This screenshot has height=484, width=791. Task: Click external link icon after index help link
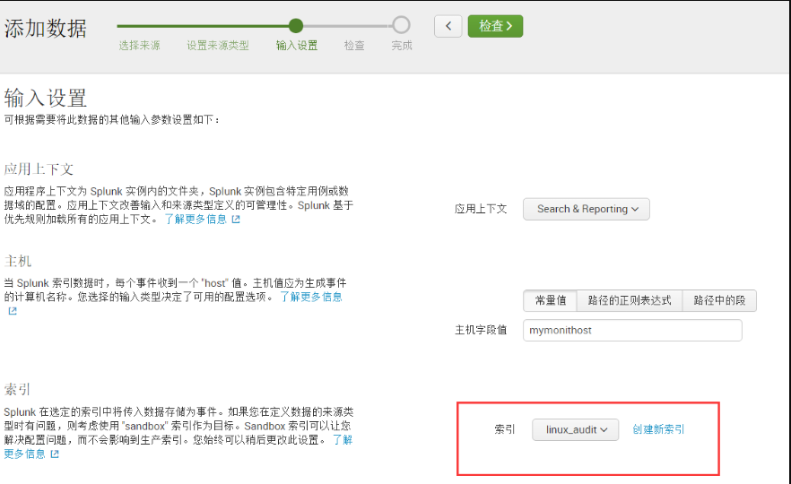[x=55, y=454]
